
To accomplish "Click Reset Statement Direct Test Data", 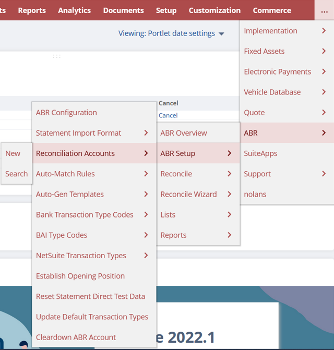I will [x=90, y=296].
